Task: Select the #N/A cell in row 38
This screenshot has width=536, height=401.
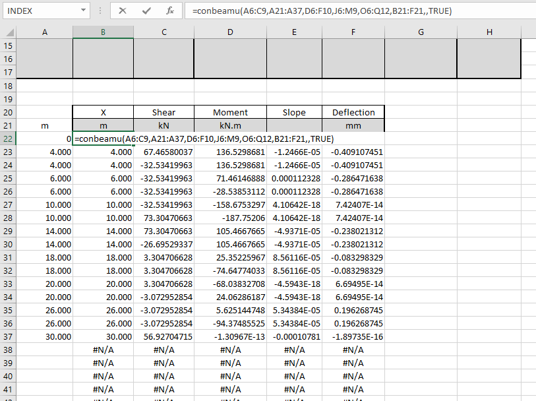Action: pos(103,350)
